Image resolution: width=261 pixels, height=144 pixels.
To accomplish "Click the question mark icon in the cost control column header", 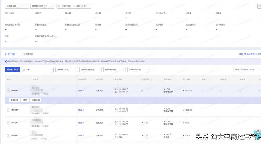I will 151,79.
